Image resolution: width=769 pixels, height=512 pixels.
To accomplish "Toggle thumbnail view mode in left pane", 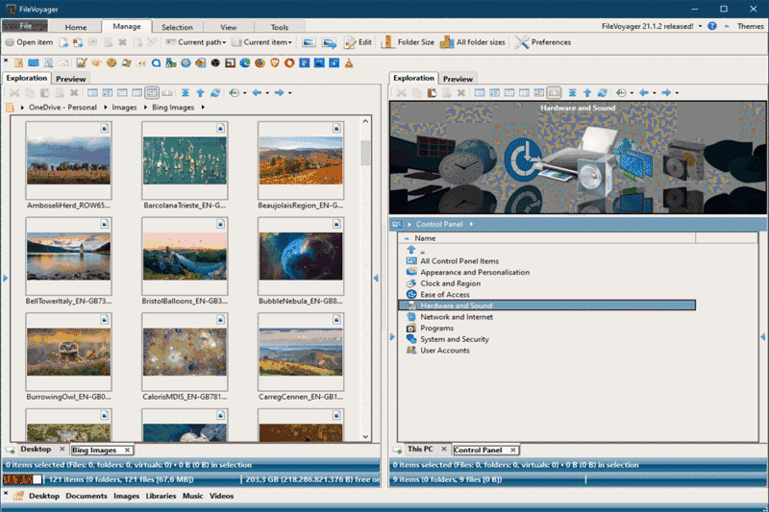I will pos(152,93).
